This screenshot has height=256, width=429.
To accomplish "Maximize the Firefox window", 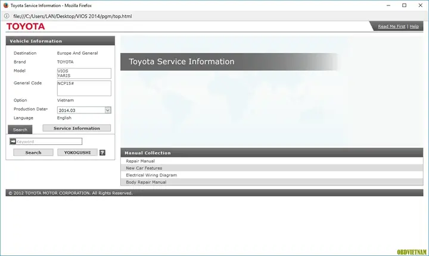I will coord(404,5).
